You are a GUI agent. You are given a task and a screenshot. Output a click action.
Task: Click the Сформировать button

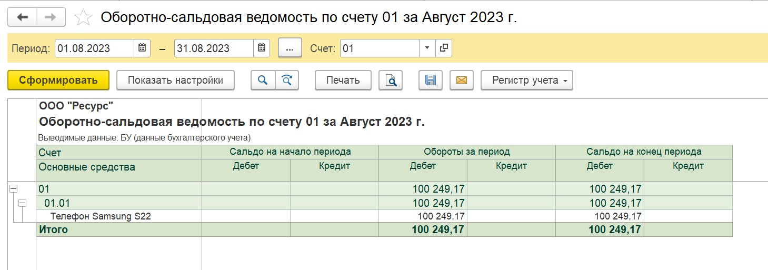(58, 80)
